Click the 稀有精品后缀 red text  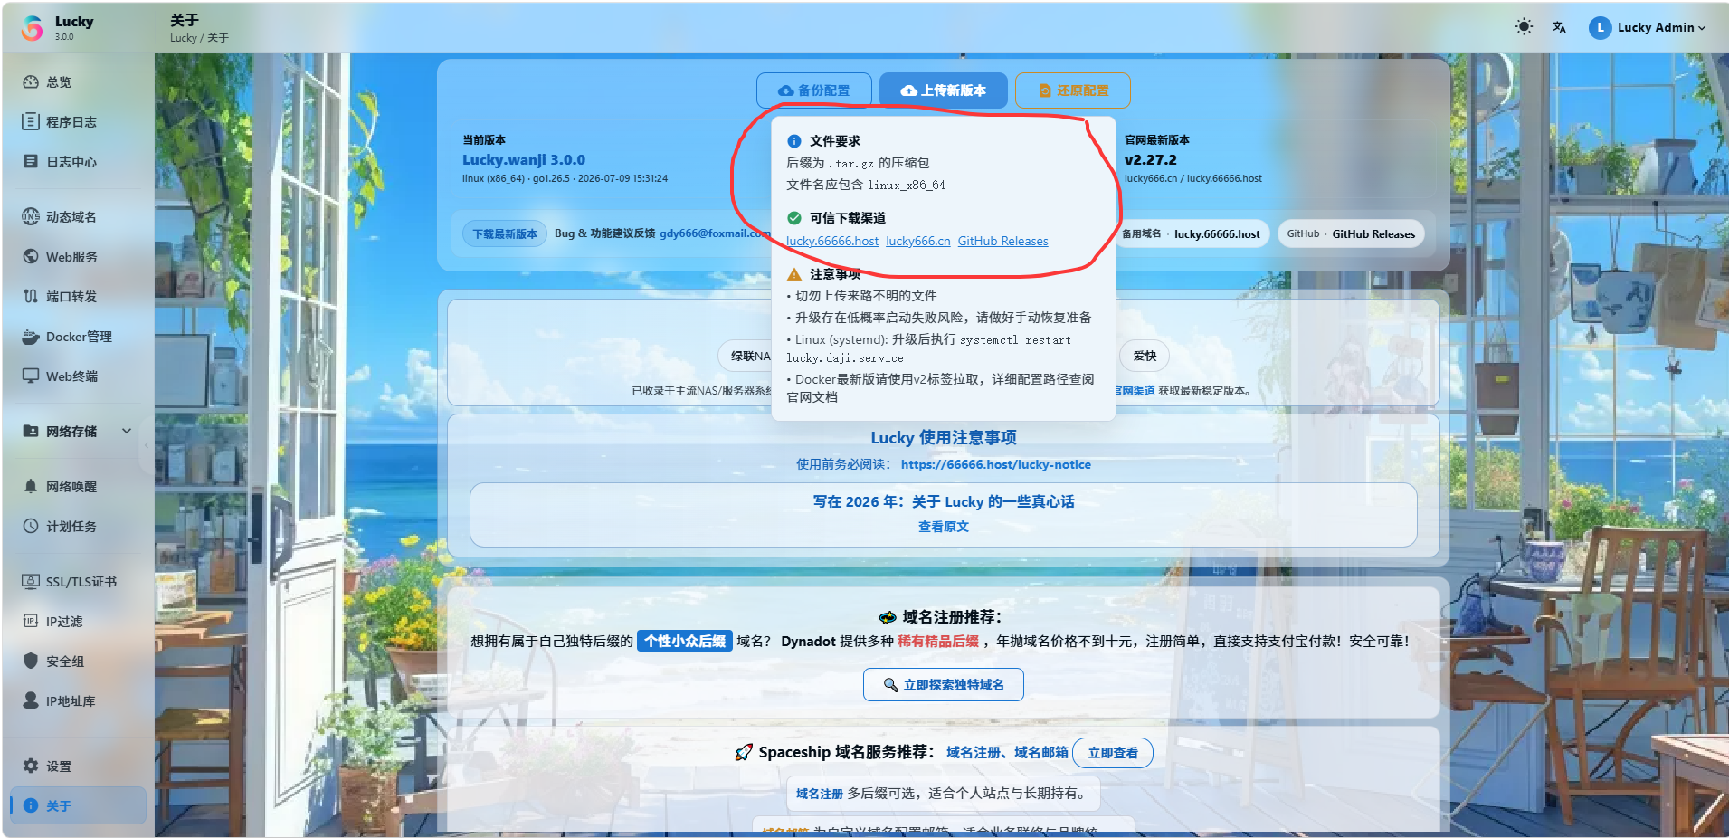[938, 642]
